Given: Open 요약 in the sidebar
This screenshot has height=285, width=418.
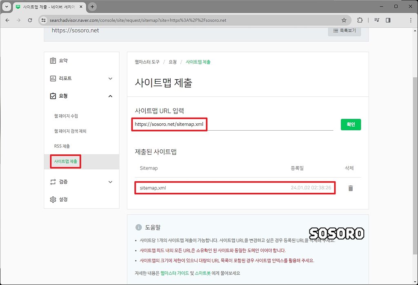Looking at the screenshot, I should click(82, 61).
